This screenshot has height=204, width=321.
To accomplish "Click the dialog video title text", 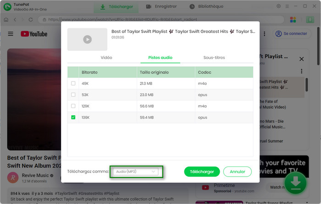I will pos(183,32).
